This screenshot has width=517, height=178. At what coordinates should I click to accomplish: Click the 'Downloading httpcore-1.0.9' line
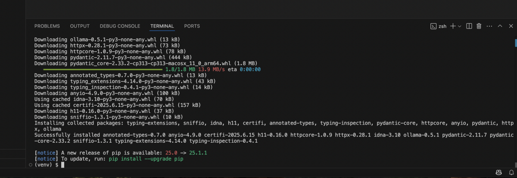coord(110,51)
